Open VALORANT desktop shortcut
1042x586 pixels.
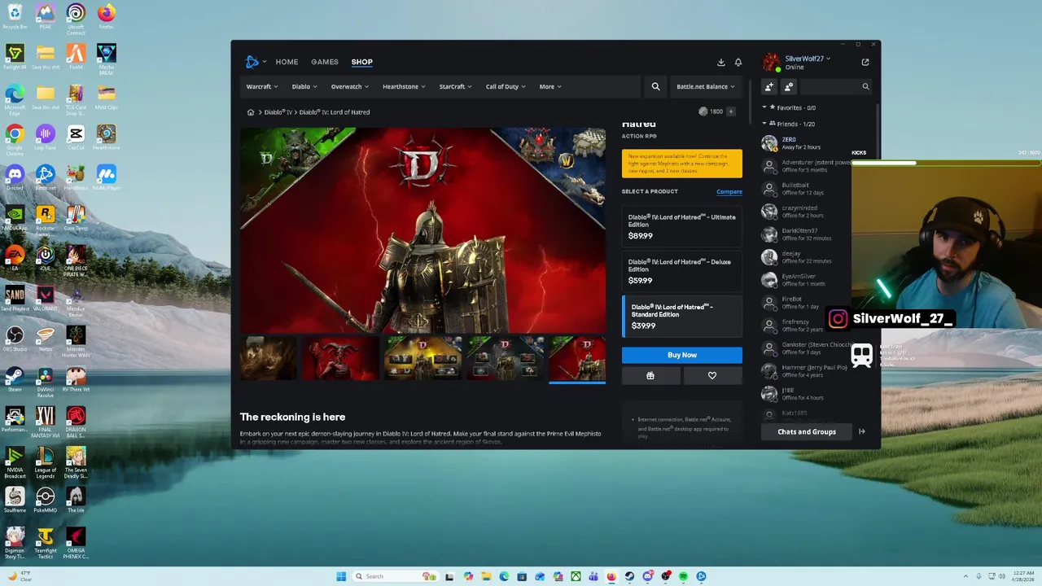pos(46,299)
